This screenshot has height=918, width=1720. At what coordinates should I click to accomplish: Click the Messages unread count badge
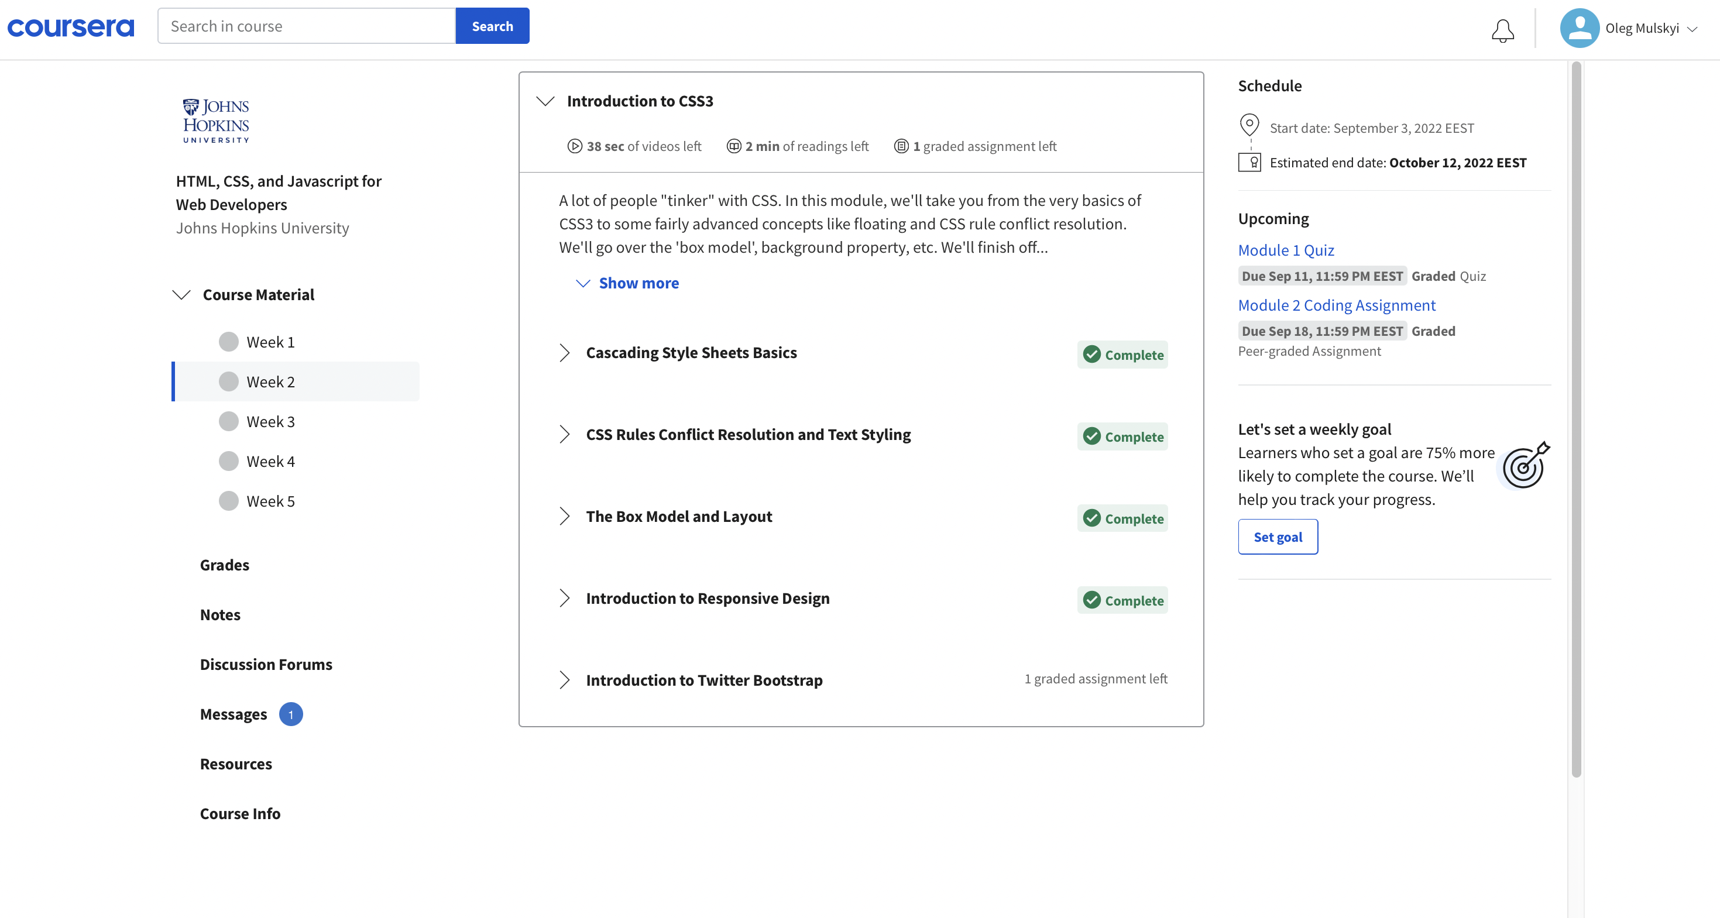290,714
